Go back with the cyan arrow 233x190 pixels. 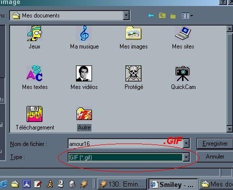pos(151,15)
